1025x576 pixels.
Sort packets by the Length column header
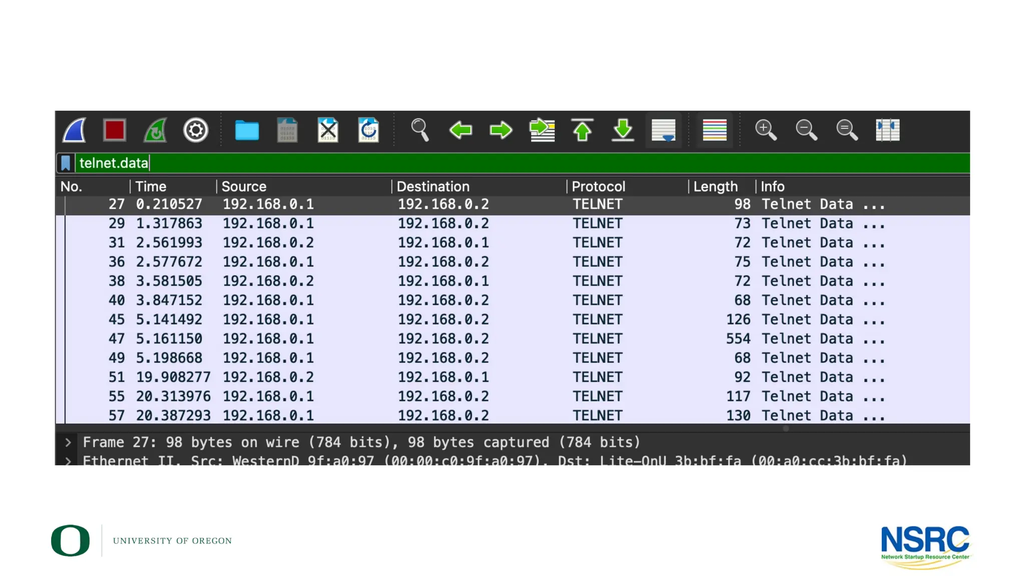coord(715,186)
